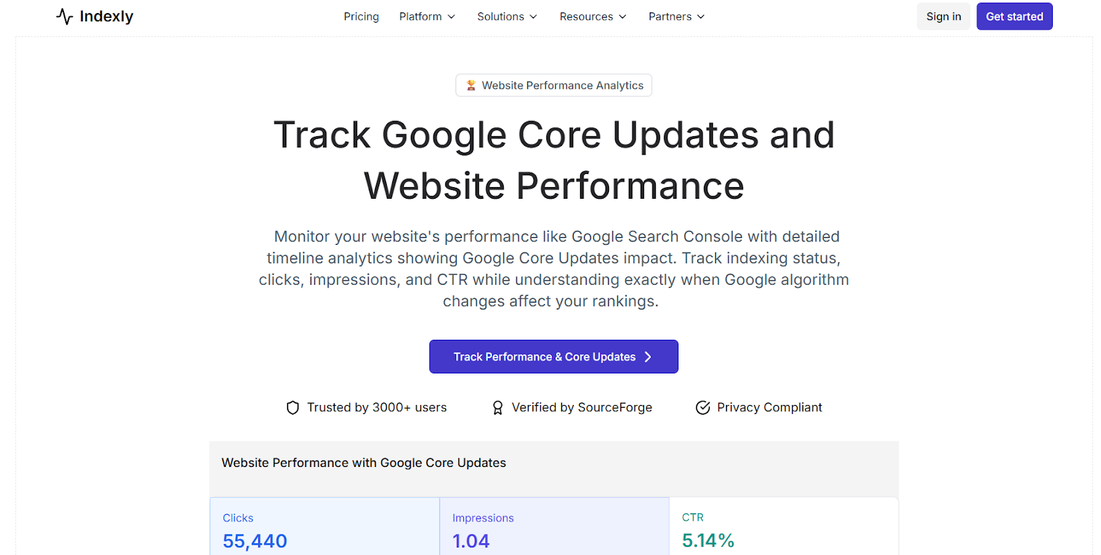Expand the Solutions dropdown menu
This screenshot has height=555, width=1101.
point(507,17)
